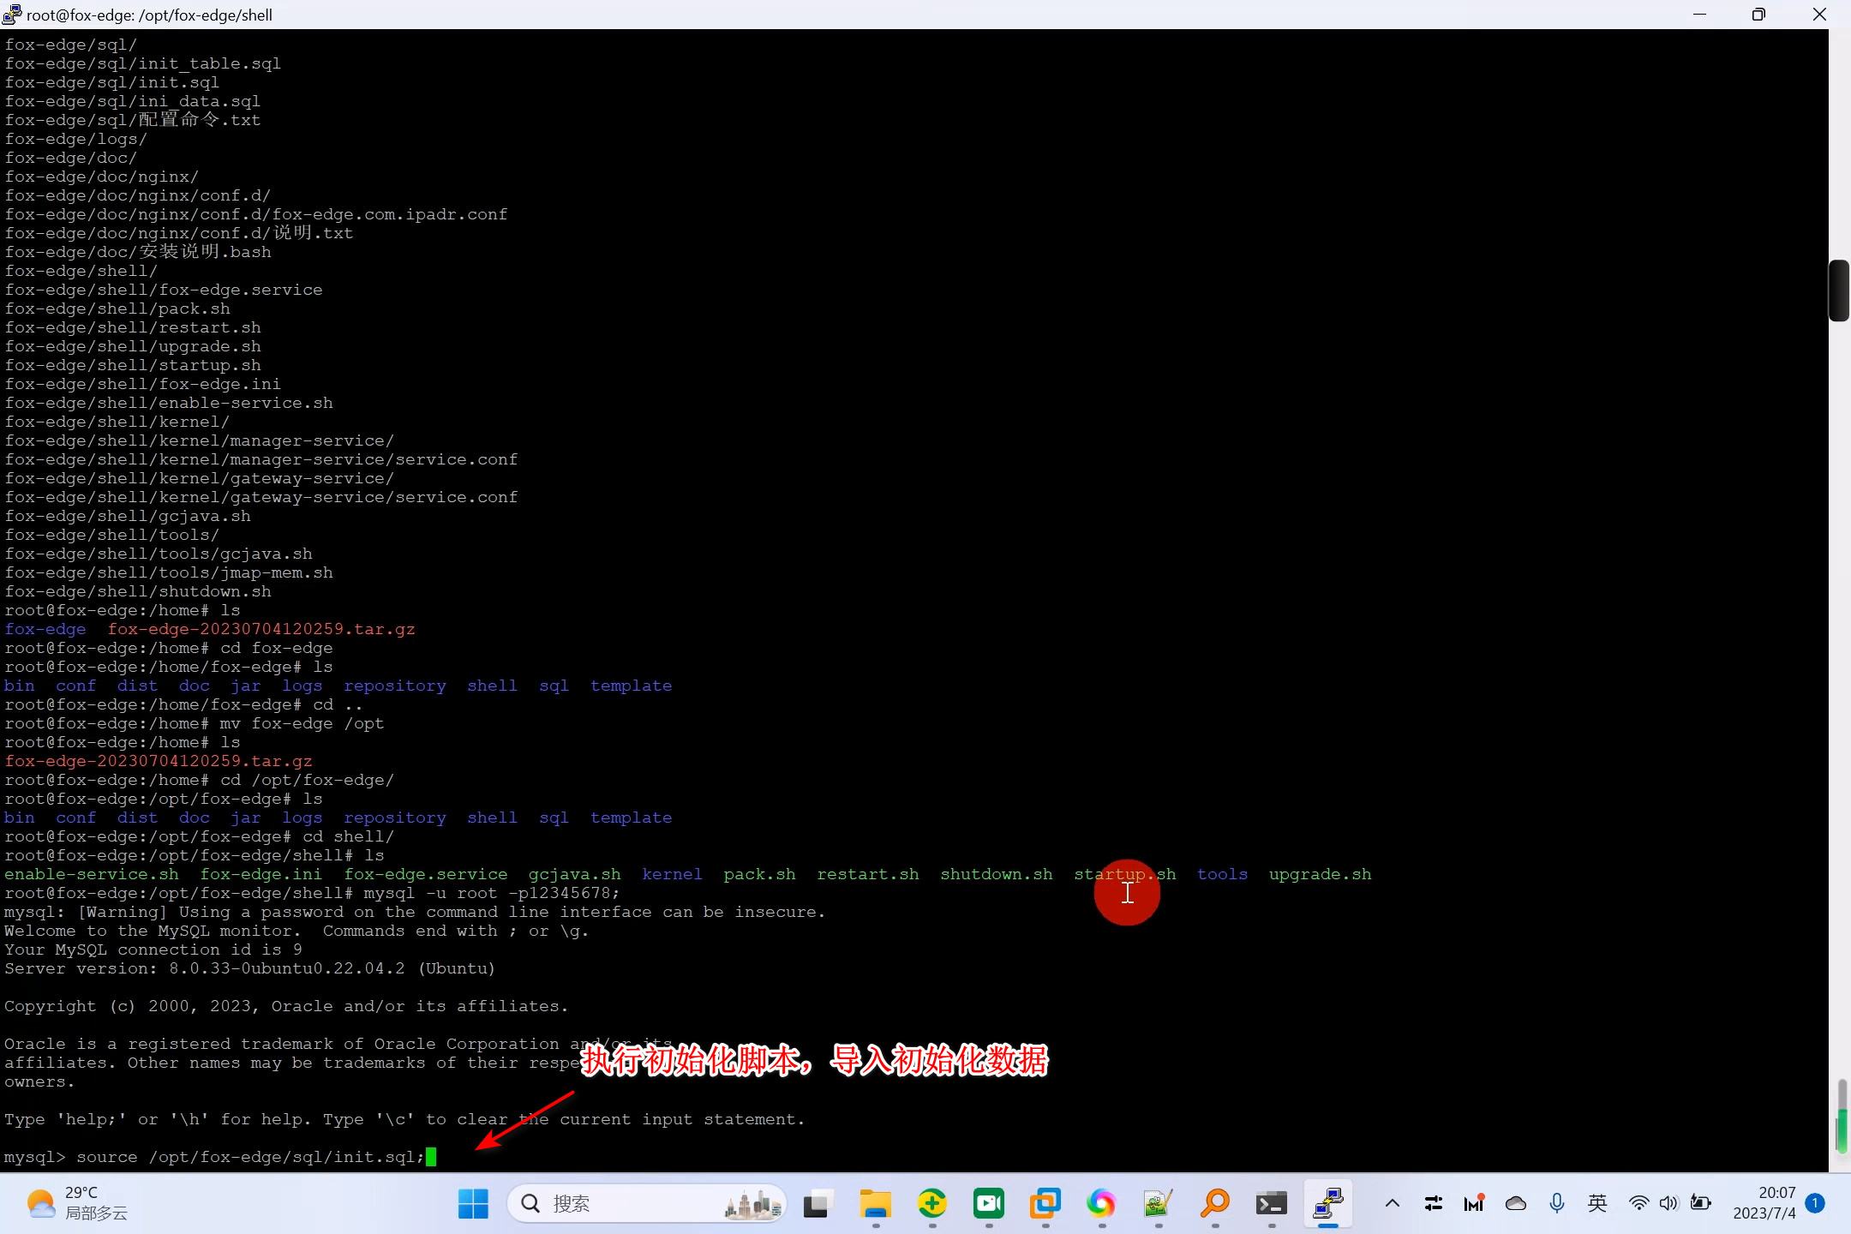This screenshot has width=1851, height=1234.
Task: Minimize the PuTTY window
Action: (1700, 15)
